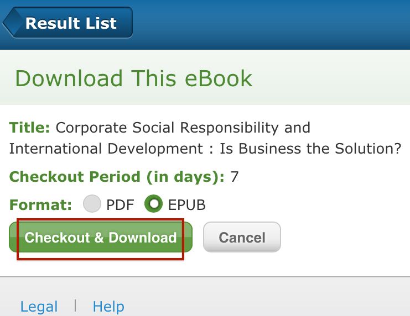410x316 pixels.
Task: Open the Legal link
Action: tap(39, 307)
